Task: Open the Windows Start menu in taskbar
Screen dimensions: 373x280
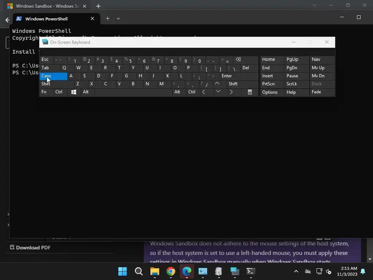Action: click(x=122, y=271)
